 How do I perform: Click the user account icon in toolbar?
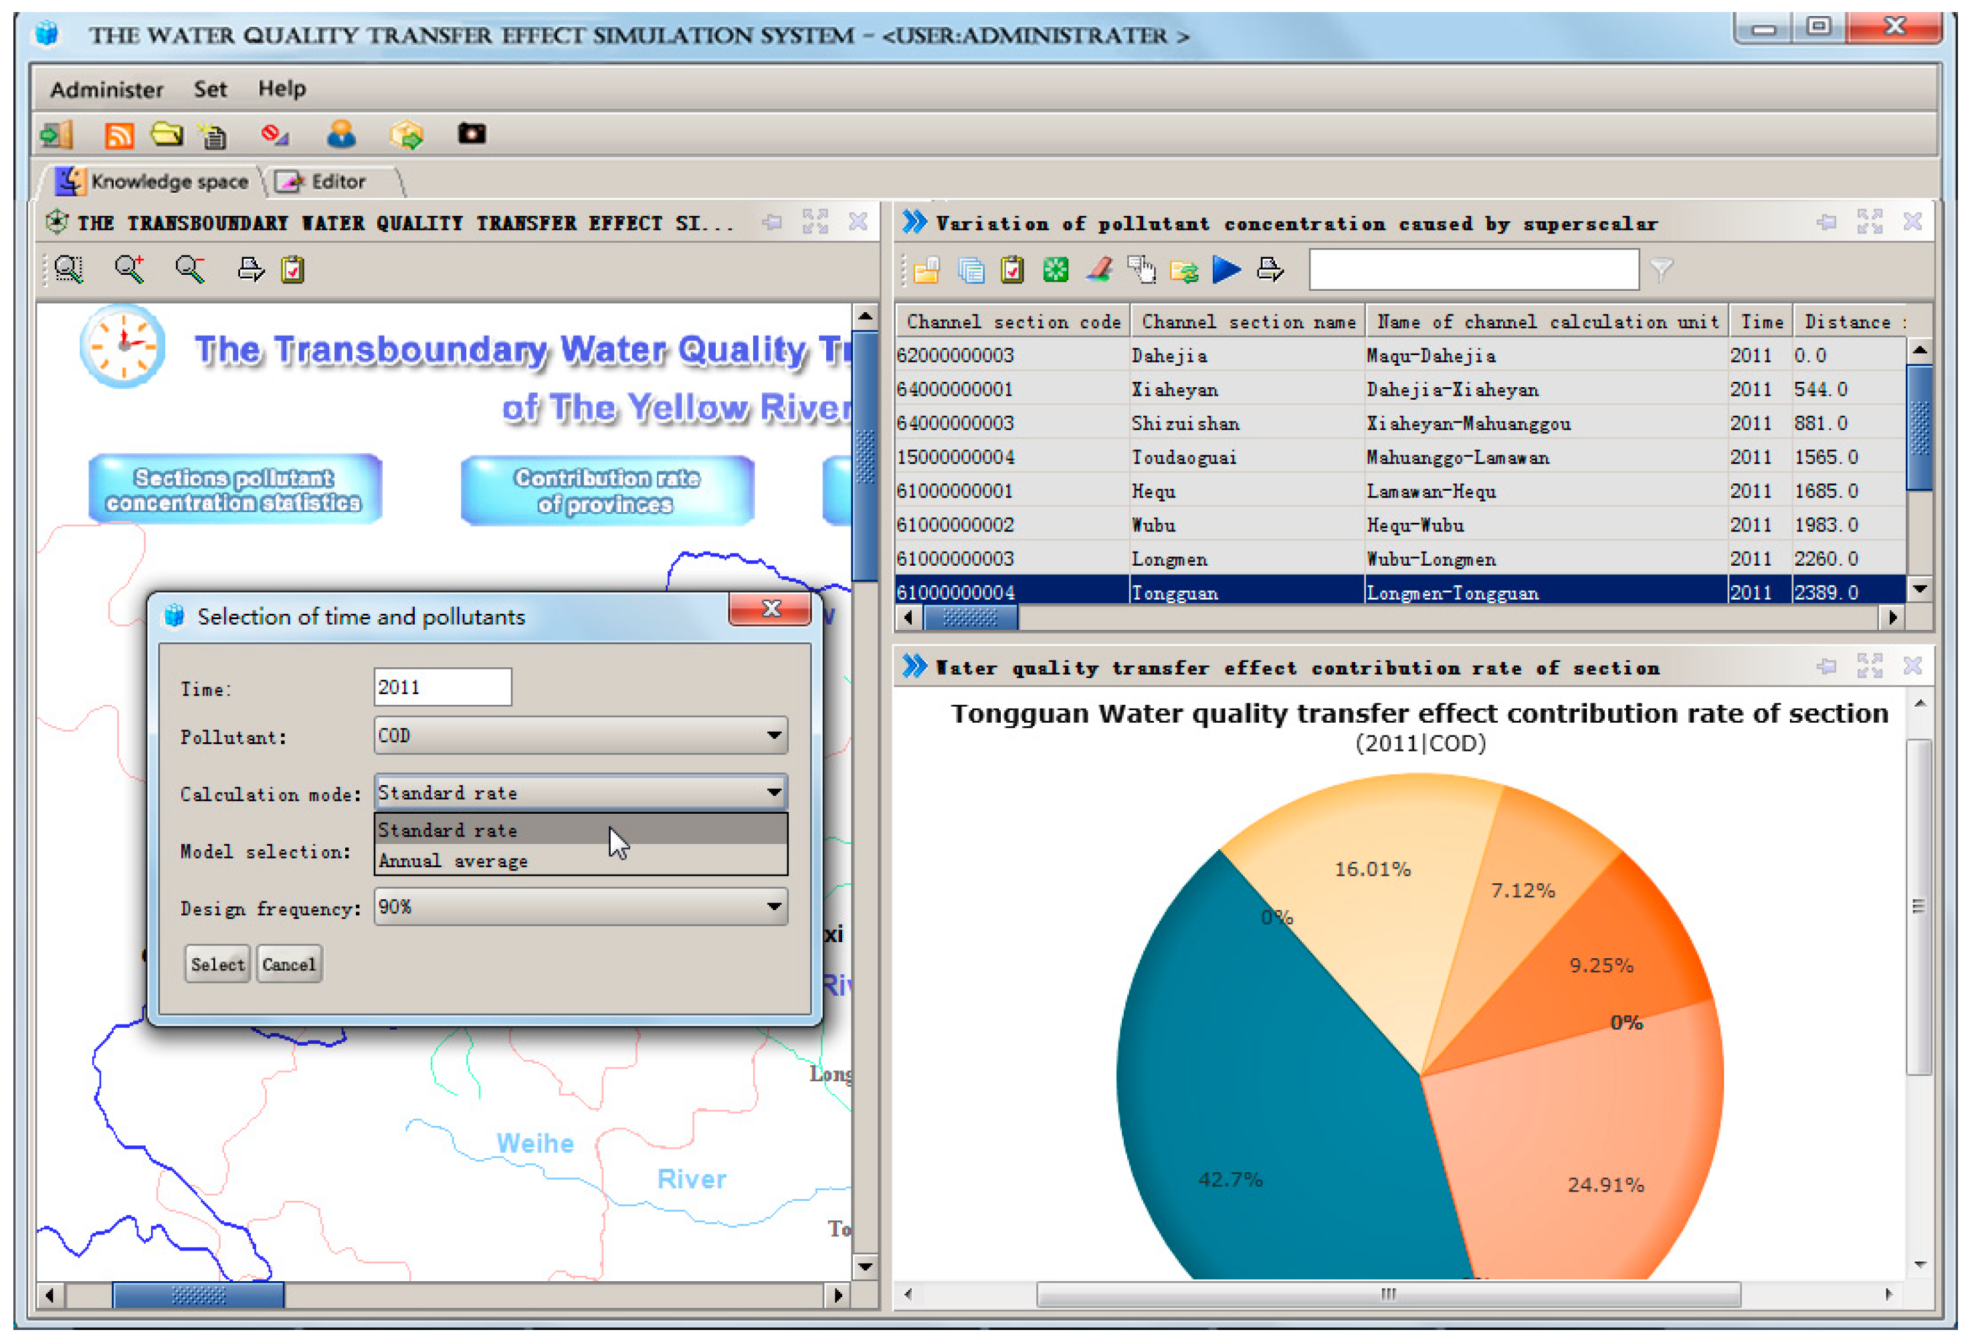pyautogui.click(x=341, y=134)
